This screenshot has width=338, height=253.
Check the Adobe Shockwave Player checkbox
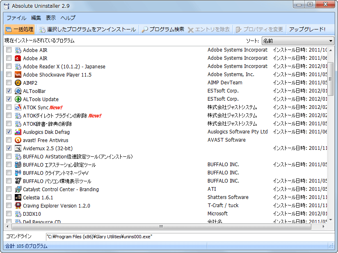tap(9, 75)
